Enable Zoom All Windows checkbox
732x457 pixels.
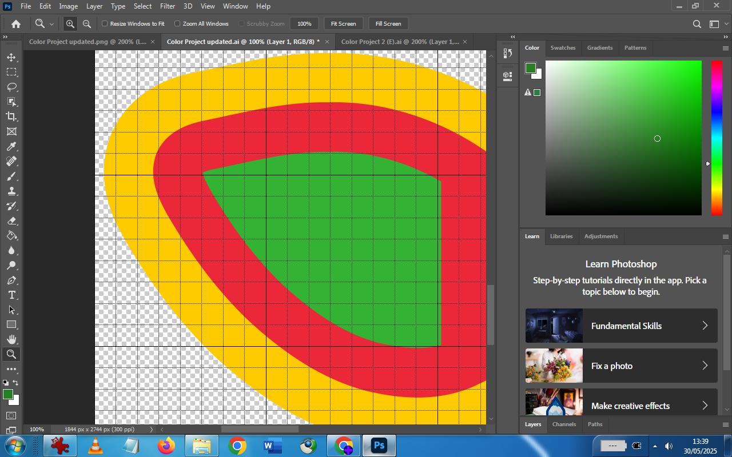pos(177,23)
